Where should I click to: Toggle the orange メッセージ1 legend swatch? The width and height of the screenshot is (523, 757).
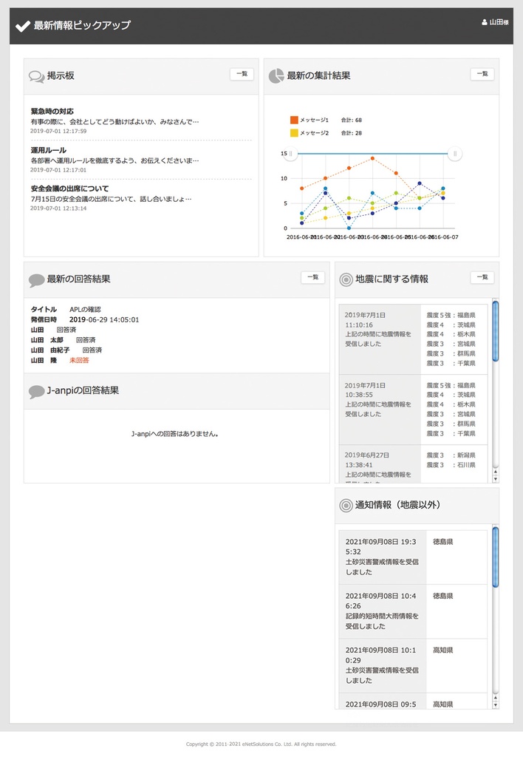tap(294, 120)
